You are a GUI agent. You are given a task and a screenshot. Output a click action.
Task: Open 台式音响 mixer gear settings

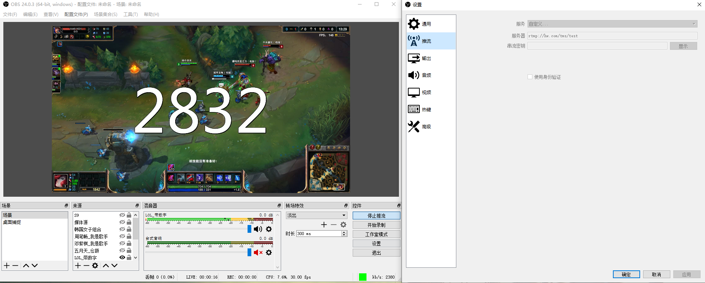tap(269, 253)
